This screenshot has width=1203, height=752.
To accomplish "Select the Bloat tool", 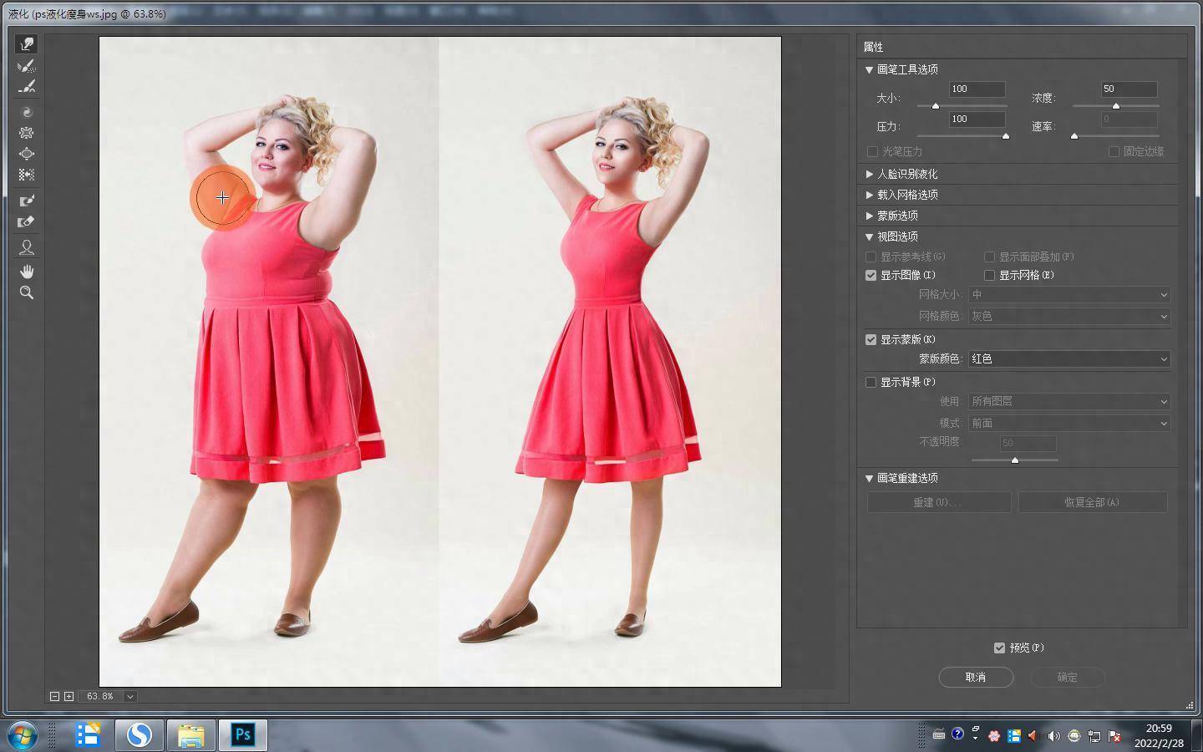I will tap(27, 154).
